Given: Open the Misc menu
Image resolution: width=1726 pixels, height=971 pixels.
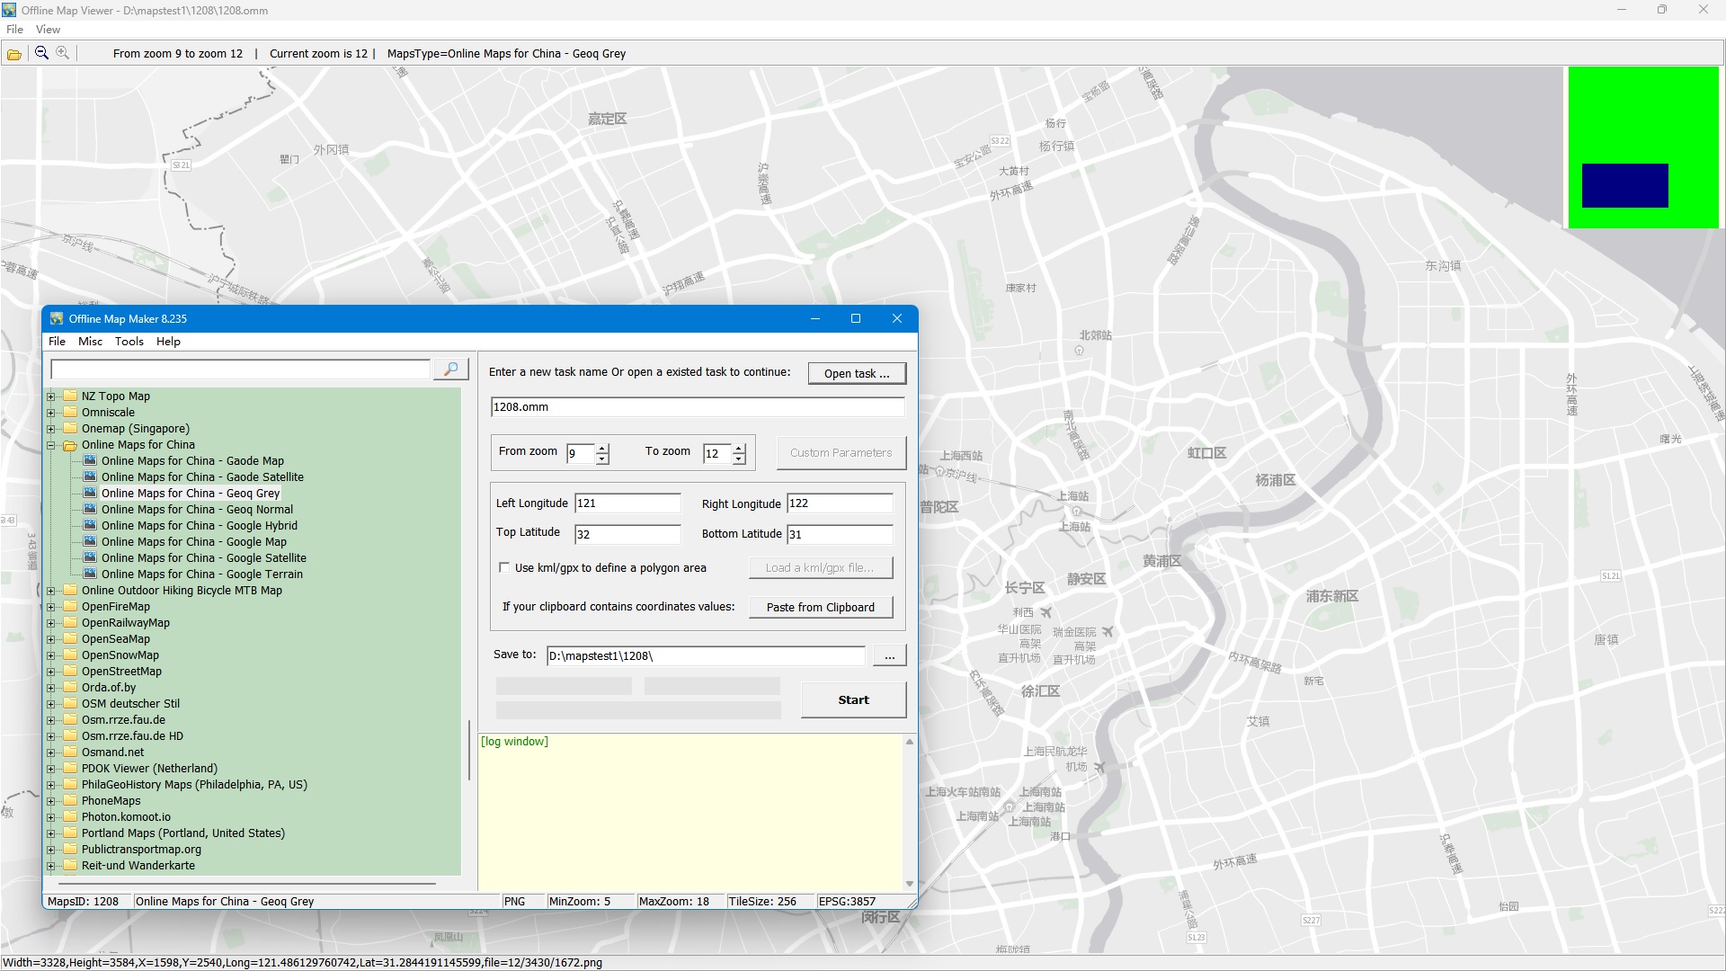Looking at the screenshot, I should click(x=90, y=342).
